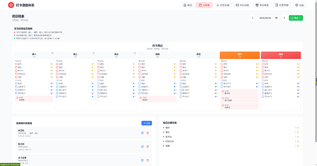Open the 任务管理 task management tab
317x166 pixels.
(282, 5)
